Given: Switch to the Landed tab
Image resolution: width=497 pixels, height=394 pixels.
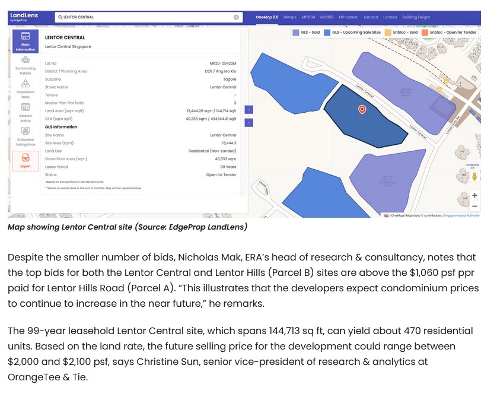Looking at the screenshot, I should (x=390, y=17).
